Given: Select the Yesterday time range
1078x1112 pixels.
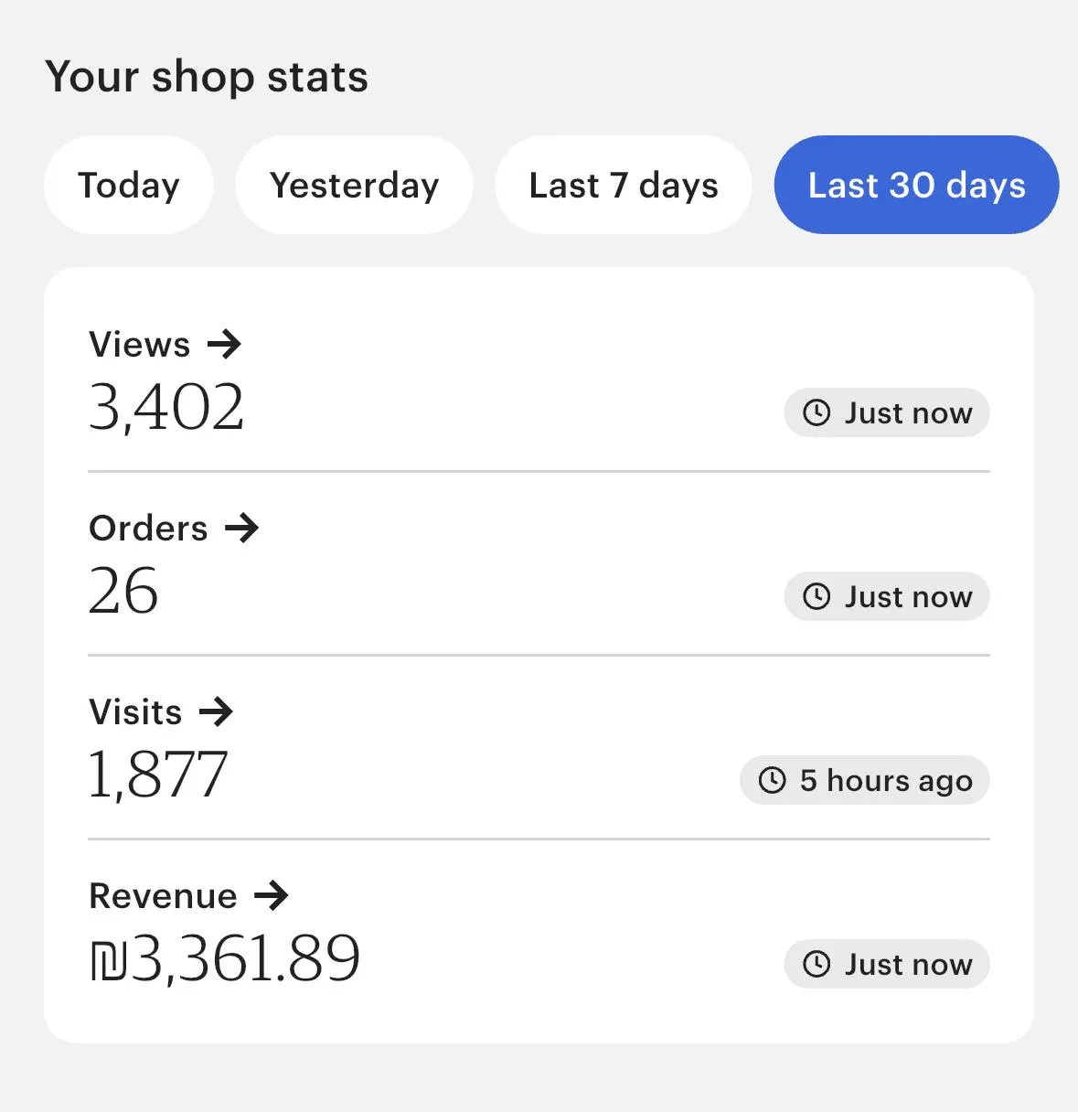Looking at the screenshot, I should (355, 186).
